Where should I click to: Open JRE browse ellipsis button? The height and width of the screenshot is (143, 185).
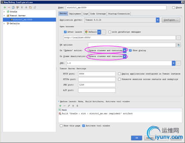[178, 63]
